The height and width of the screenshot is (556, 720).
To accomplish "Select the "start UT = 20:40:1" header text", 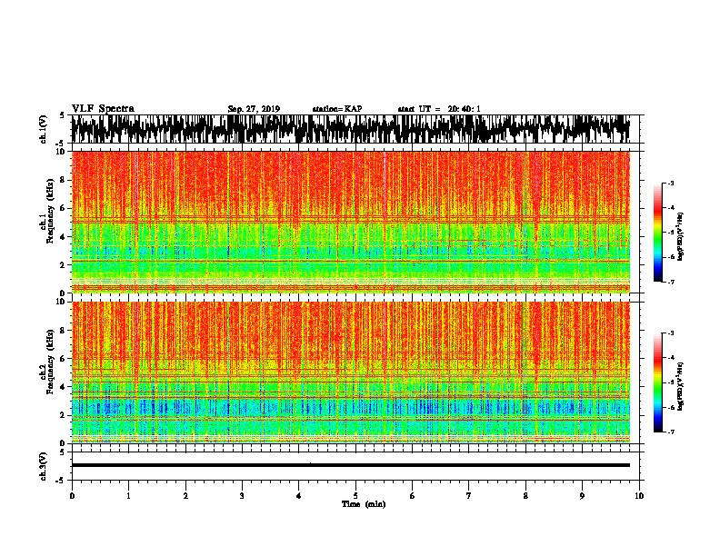I will coord(439,109).
